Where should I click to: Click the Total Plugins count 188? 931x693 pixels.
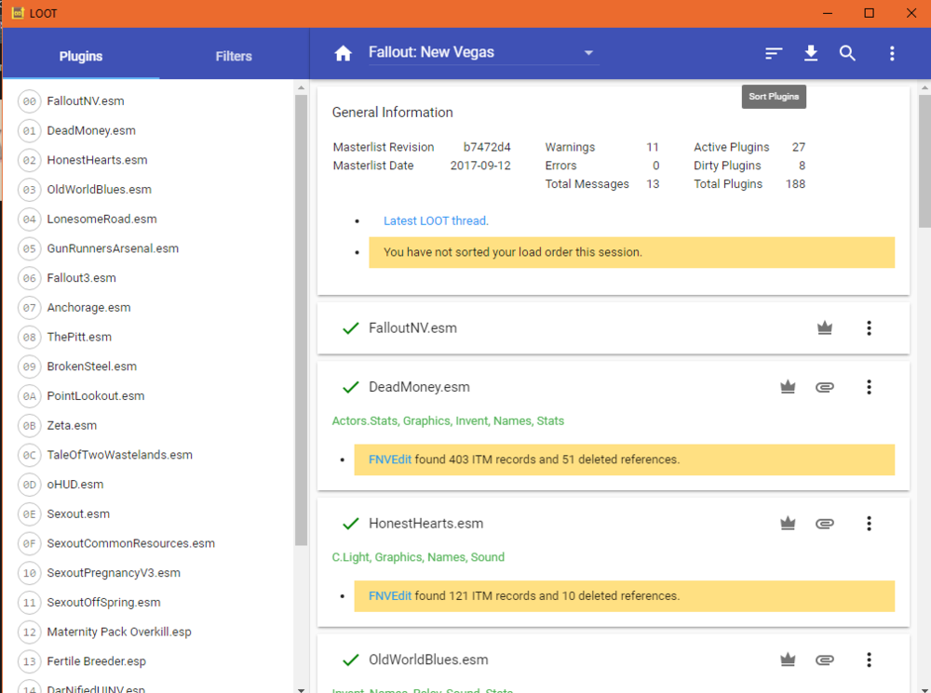[x=795, y=184]
